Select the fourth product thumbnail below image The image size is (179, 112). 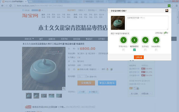click(x=51, y=96)
